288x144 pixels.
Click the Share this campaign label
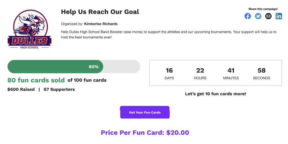pos(263,9)
